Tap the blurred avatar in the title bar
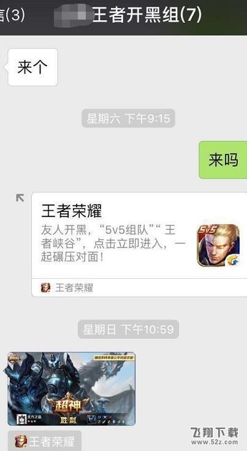This screenshot has height=451, width=247. 73,15
